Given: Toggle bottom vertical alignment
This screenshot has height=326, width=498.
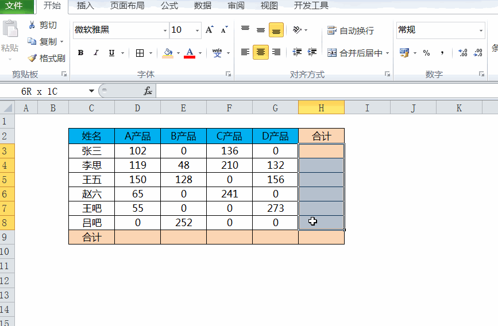Looking at the screenshot, I should point(276,30).
